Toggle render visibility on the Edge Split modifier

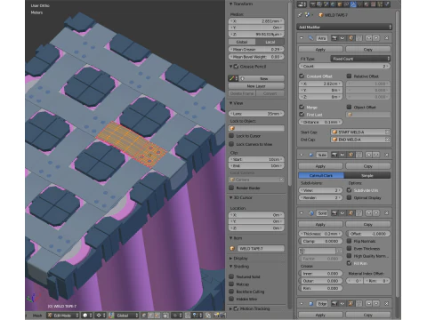tap(334, 303)
